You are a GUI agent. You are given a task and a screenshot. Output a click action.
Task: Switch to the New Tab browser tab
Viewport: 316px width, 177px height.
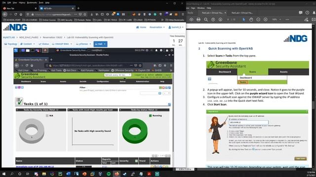(x=20, y=8)
